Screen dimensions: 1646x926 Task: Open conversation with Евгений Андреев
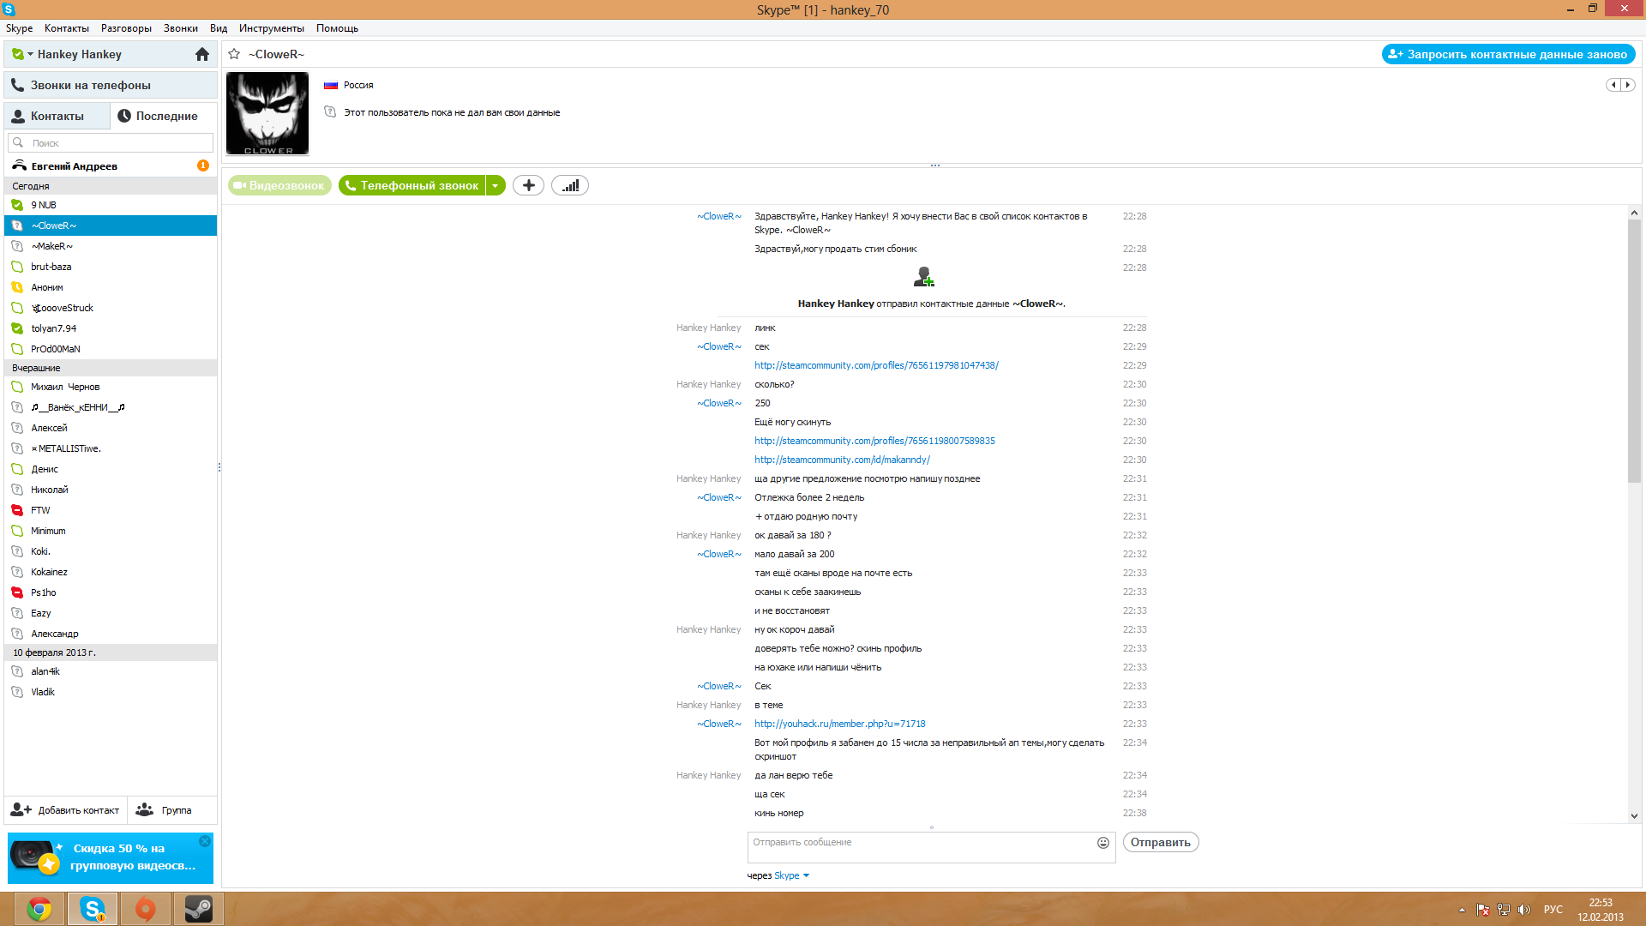point(111,166)
